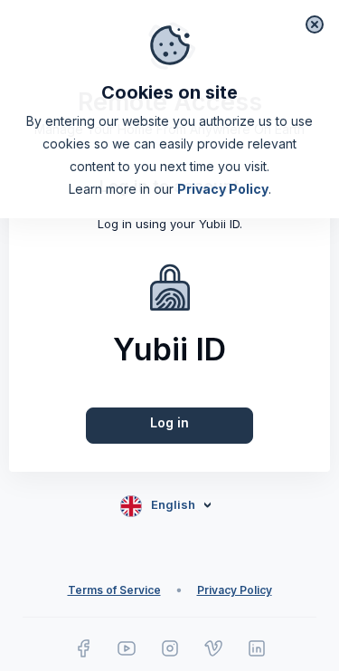This screenshot has width=339, height=671.
Task: Open Privacy Policy link in cookie notice
Action: coord(222,189)
